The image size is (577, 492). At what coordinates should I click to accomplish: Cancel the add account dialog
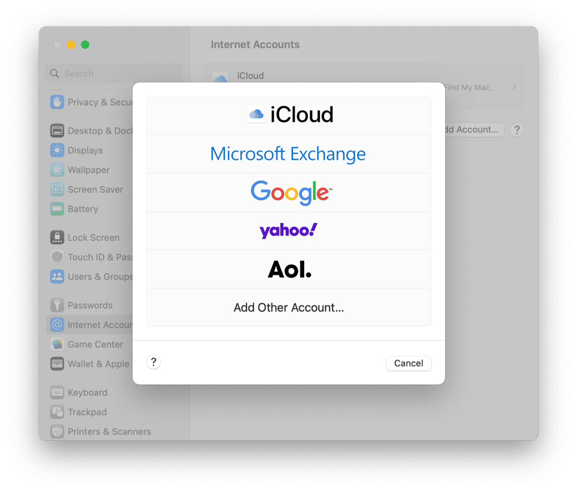point(409,363)
